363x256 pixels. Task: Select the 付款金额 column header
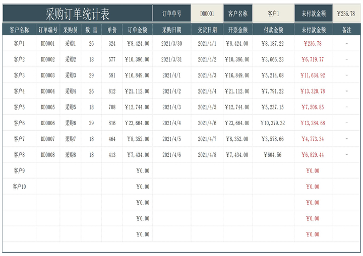pos(273,30)
